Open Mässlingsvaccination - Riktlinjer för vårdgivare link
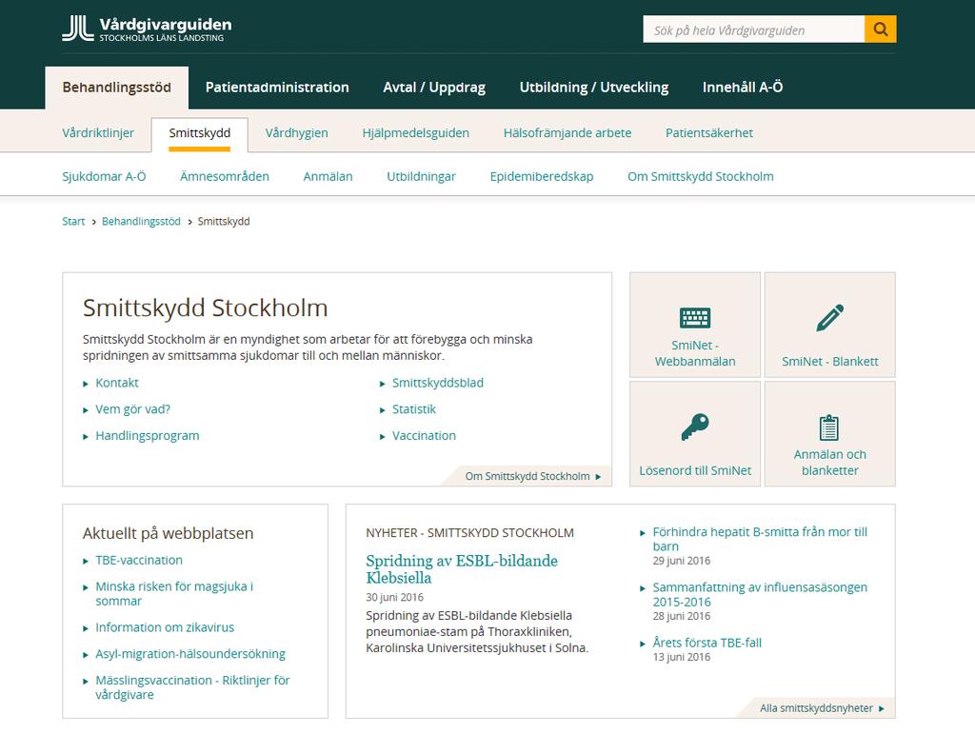Screen dimensions: 975x734 click(x=192, y=687)
